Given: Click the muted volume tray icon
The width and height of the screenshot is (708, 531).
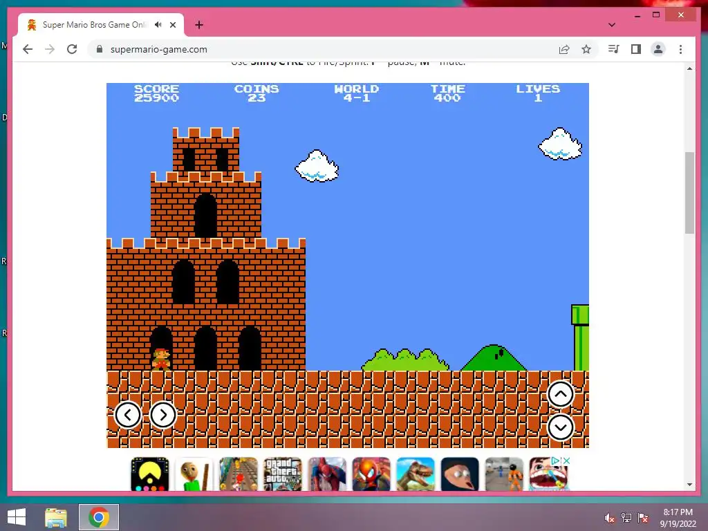Looking at the screenshot, I should [610, 518].
